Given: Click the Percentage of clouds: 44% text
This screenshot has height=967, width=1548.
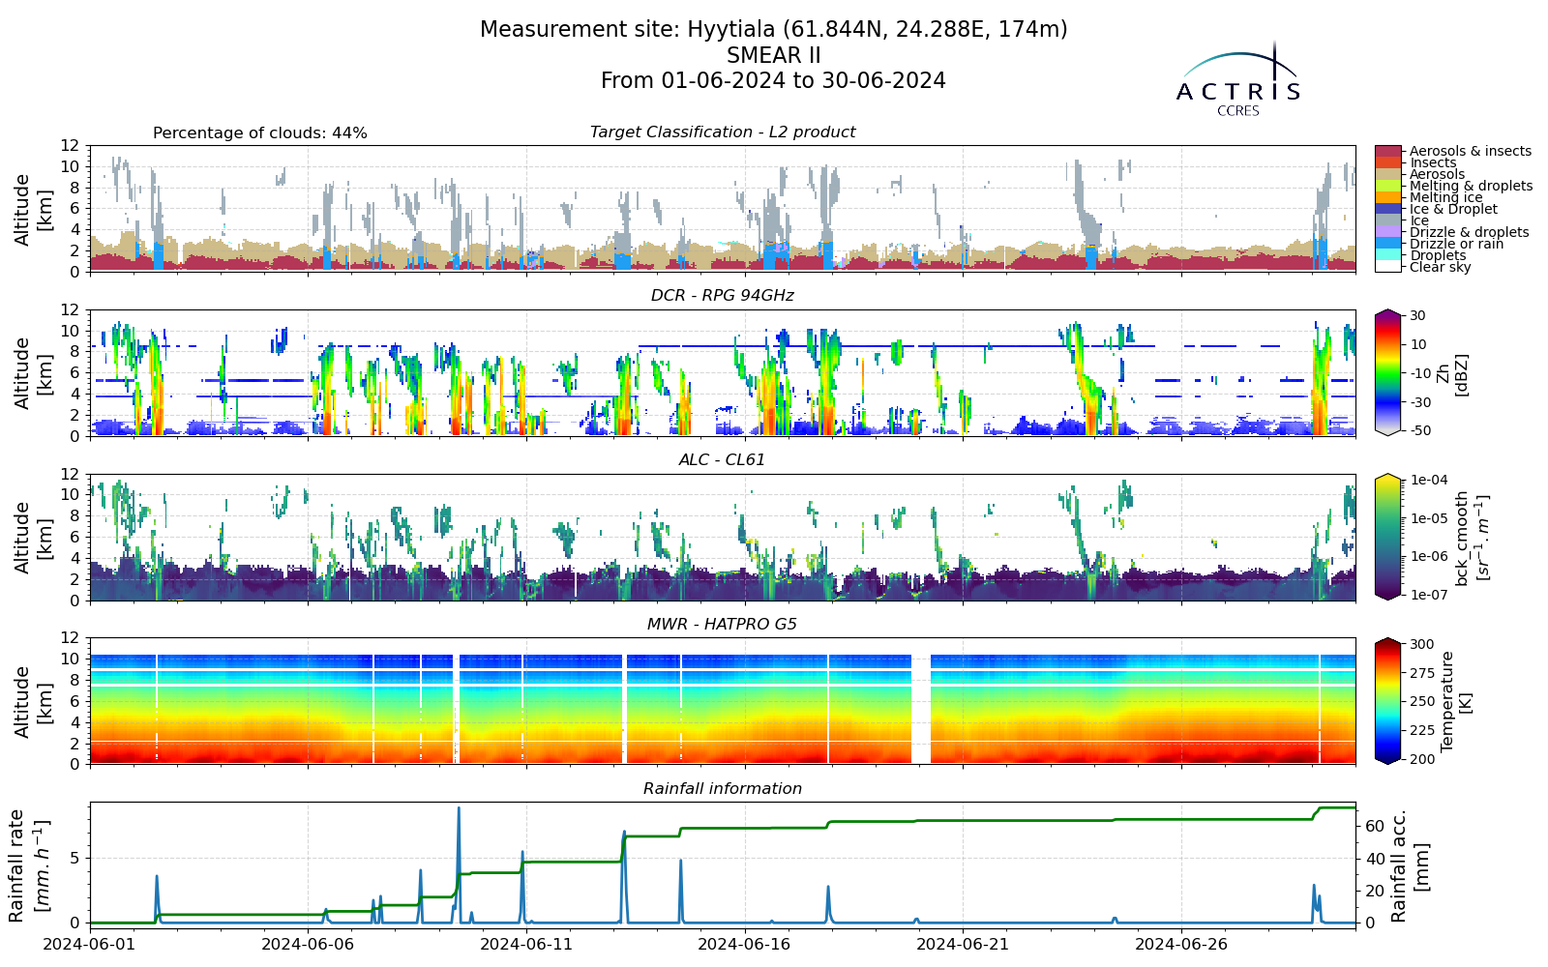Looking at the screenshot, I should 260,133.
